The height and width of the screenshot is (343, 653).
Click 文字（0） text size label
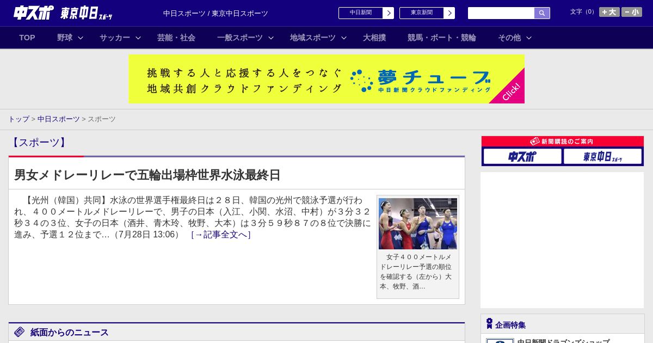(x=583, y=11)
